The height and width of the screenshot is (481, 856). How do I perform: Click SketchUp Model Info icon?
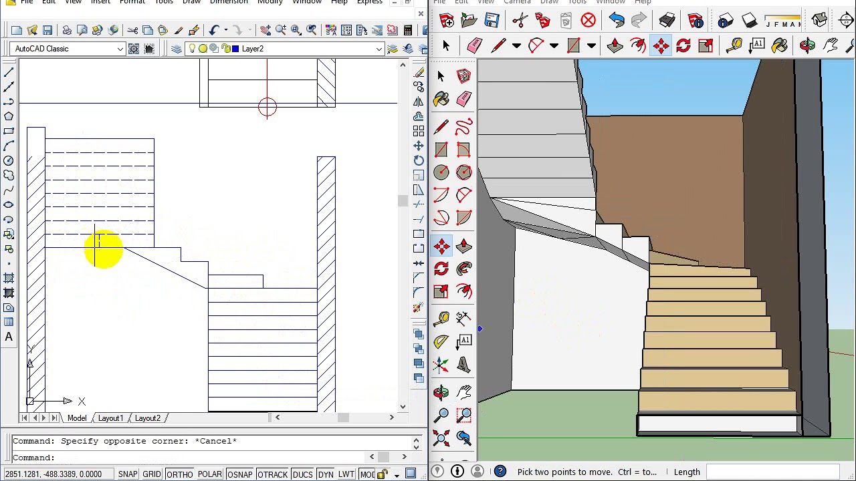[695, 21]
